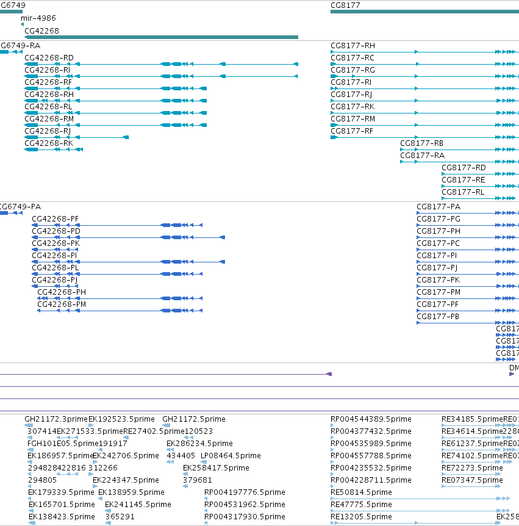Click transcript CG8177-RJ
This screenshot has width=519, height=526.
pyautogui.click(x=351, y=94)
